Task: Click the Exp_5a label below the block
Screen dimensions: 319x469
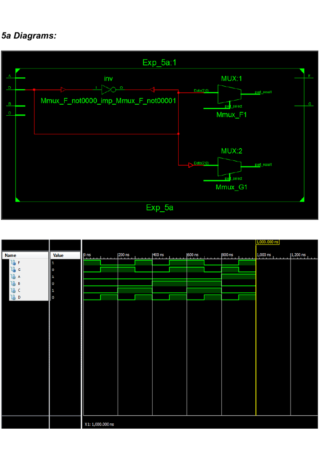Action: tap(159, 208)
